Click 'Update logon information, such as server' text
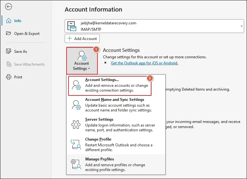This screenshot has width=247, height=179. (x=120, y=125)
